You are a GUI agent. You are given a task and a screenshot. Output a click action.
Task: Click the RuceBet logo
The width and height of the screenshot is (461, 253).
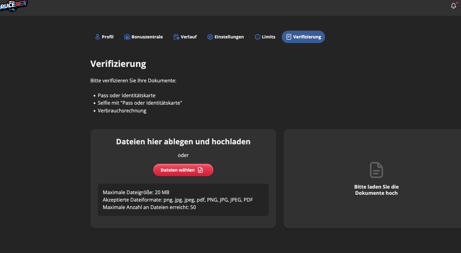(x=14, y=5)
